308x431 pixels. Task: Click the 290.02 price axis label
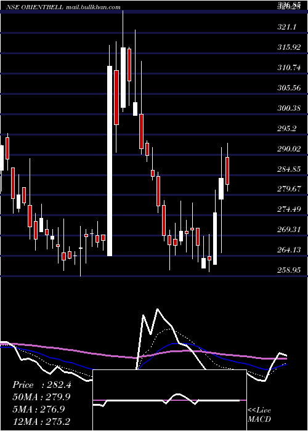coord(289,149)
